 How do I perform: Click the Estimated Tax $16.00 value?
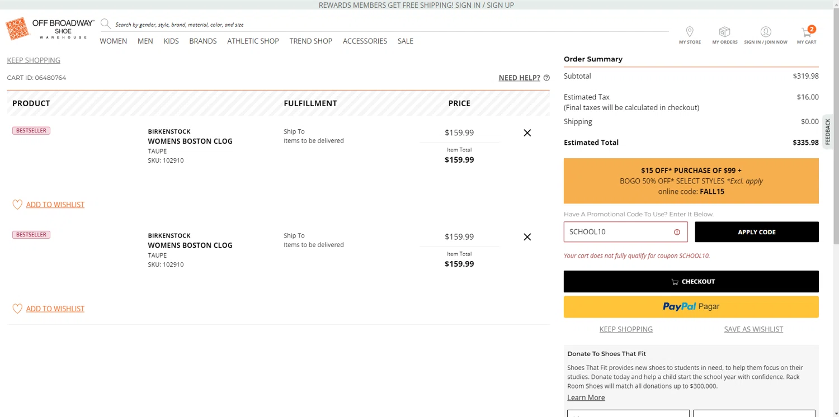coord(808,97)
